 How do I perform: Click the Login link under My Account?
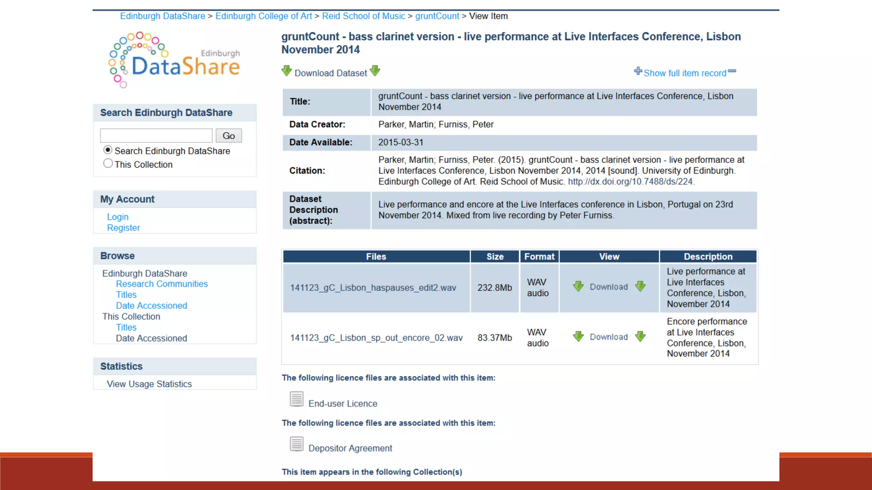coord(118,217)
